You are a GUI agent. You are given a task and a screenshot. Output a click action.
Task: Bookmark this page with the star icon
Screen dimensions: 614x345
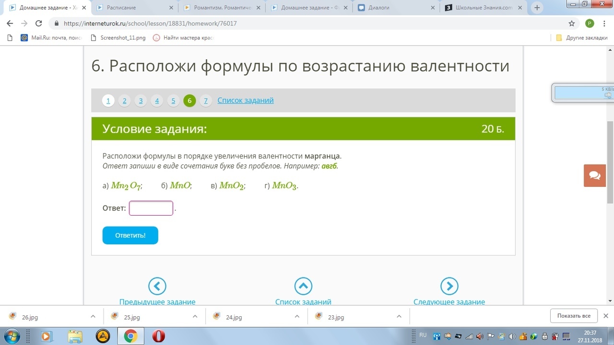click(x=571, y=23)
